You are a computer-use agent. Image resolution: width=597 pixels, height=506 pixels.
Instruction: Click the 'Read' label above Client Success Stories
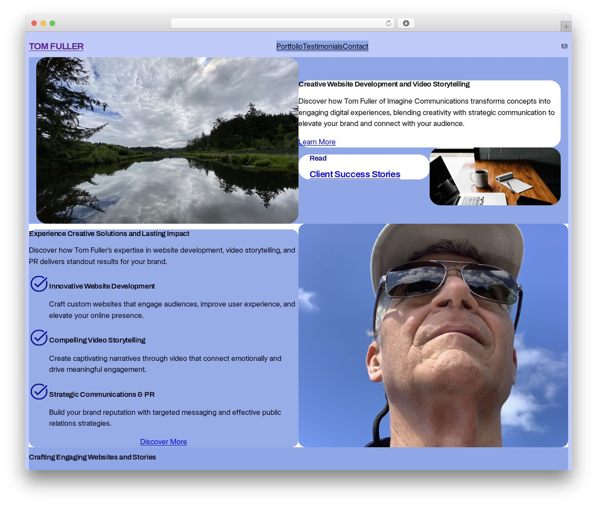tap(318, 158)
